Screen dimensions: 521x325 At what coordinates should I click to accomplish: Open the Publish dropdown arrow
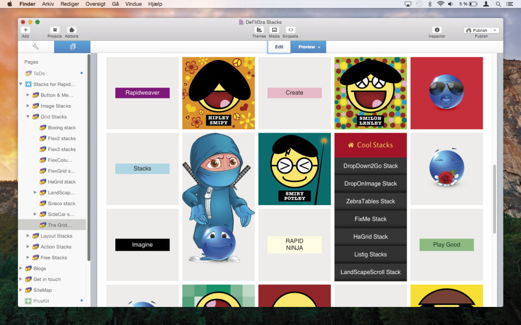495,30
